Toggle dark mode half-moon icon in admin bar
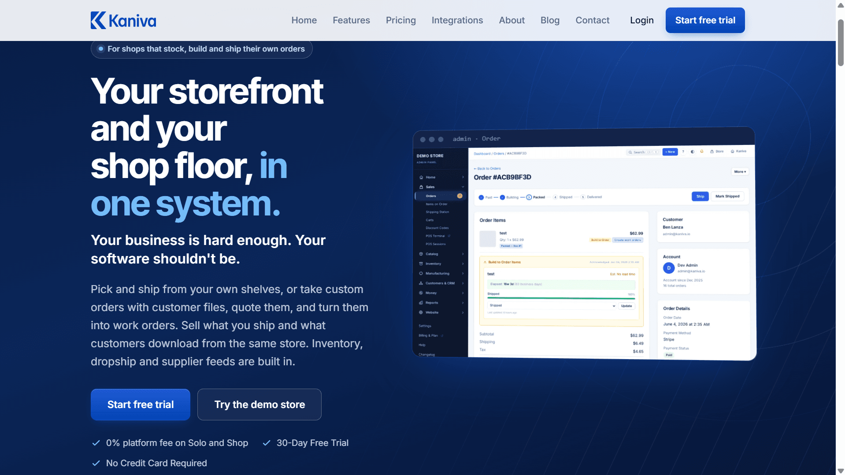The image size is (845, 475). [693, 152]
